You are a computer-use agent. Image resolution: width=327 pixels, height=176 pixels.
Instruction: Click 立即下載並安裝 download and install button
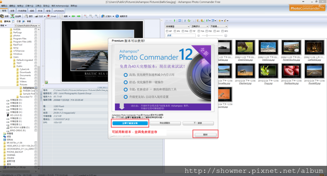(x=130, y=123)
